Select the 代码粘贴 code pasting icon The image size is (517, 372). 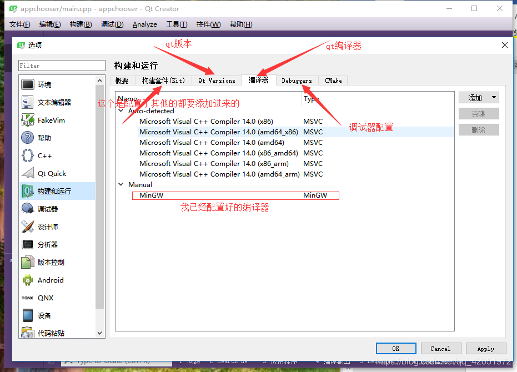click(x=28, y=333)
